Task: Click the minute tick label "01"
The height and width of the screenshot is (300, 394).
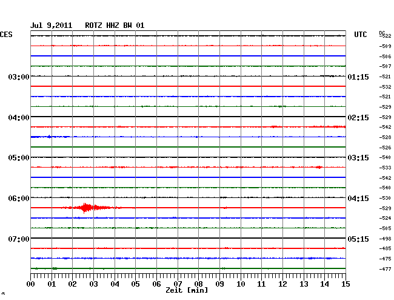Action: point(52,284)
